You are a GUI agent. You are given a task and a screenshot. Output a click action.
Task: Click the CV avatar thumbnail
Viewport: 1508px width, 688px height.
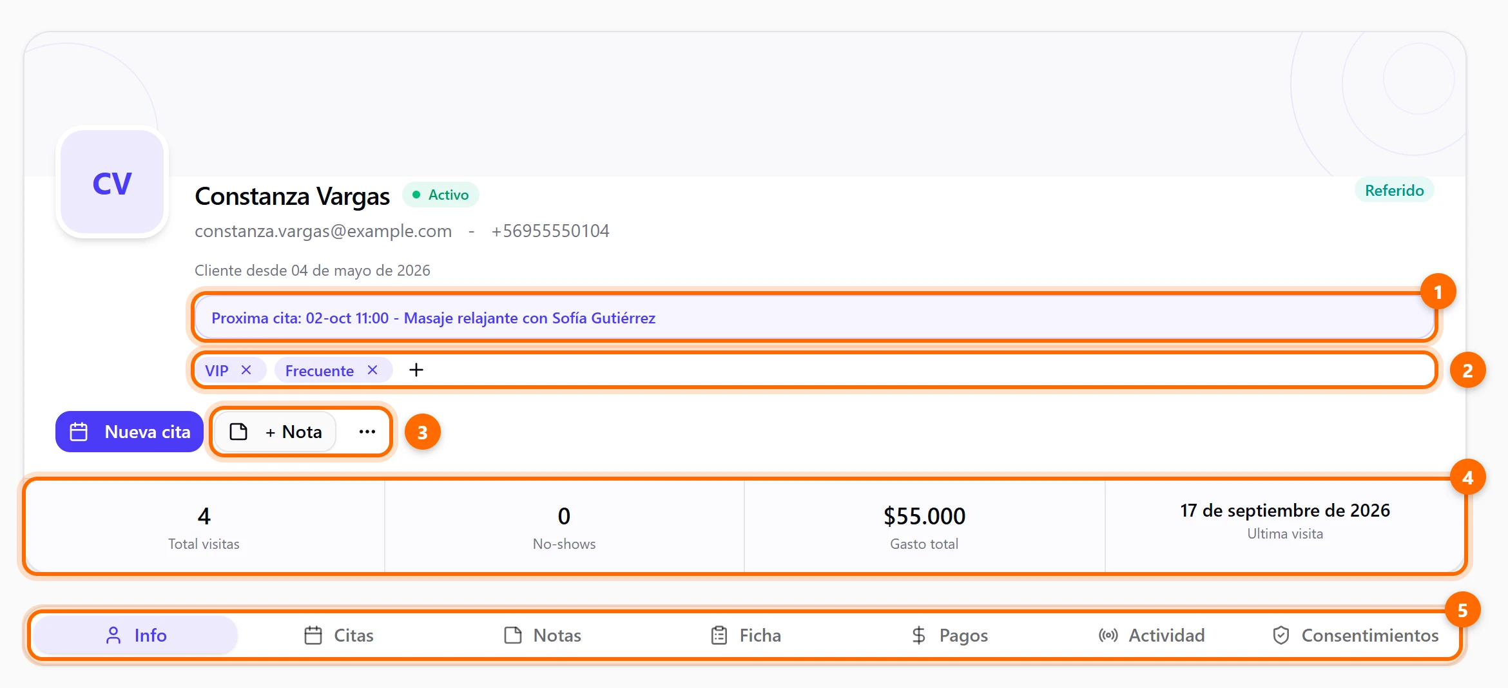point(112,182)
